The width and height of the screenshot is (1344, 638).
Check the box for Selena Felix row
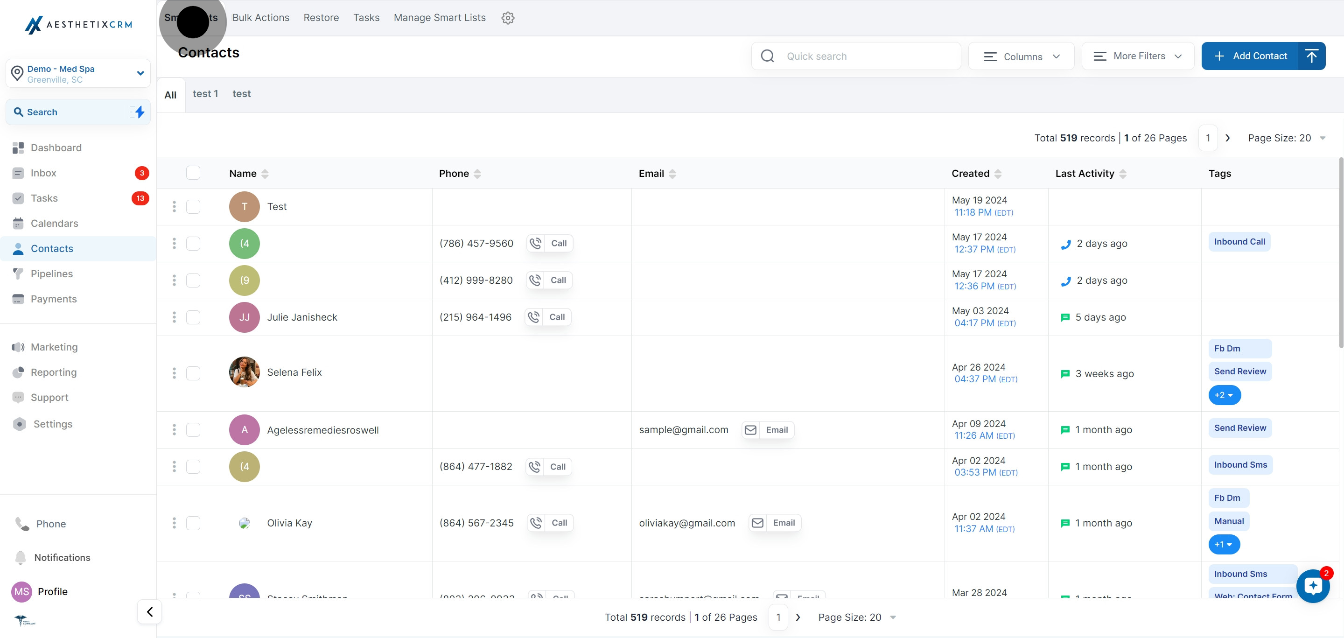coord(193,373)
